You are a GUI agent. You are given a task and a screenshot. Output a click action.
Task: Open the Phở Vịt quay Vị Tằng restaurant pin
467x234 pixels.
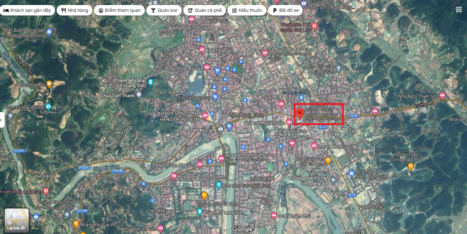point(204,196)
